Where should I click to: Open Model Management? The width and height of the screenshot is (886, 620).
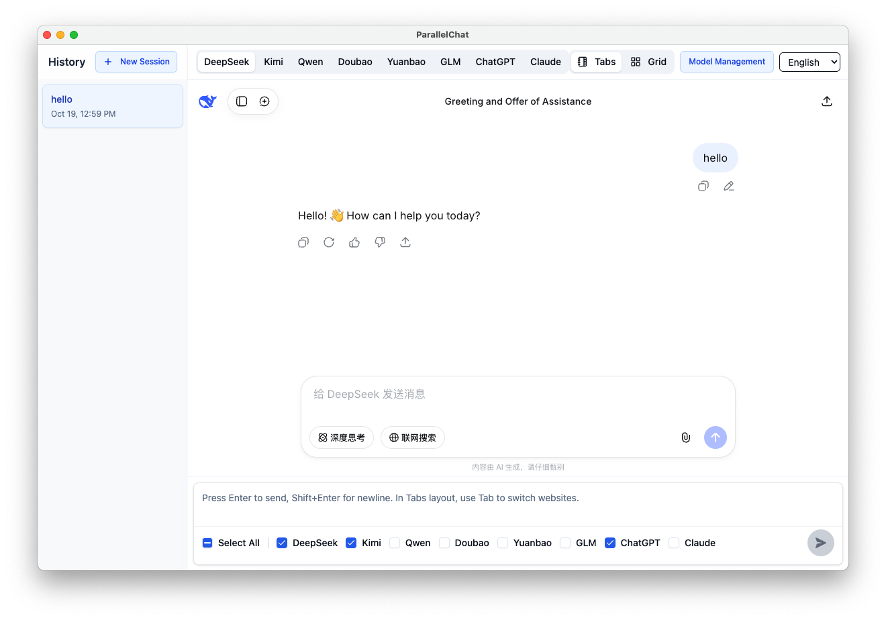[x=726, y=62]
